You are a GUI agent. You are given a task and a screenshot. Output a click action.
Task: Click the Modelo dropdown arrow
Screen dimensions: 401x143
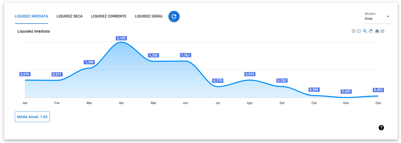[388, 16]
